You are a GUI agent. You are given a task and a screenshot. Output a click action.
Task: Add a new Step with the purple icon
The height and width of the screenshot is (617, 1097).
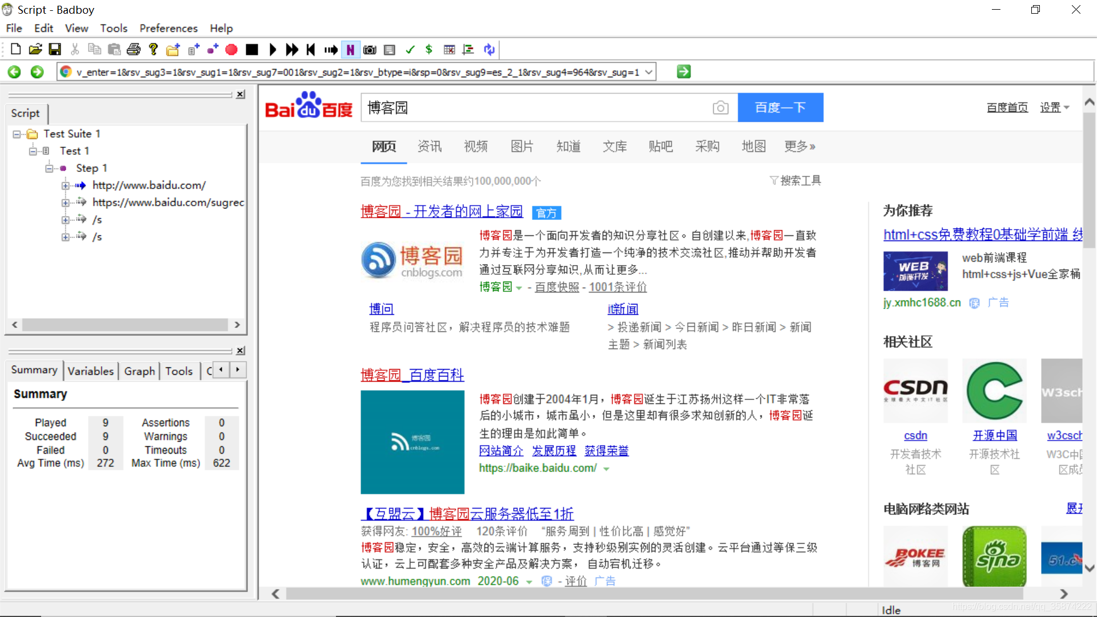pos(213,50)
